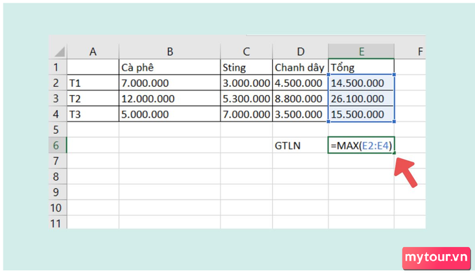
Task: Click total cell 14.500.000
Action: [x=362, y=83]
